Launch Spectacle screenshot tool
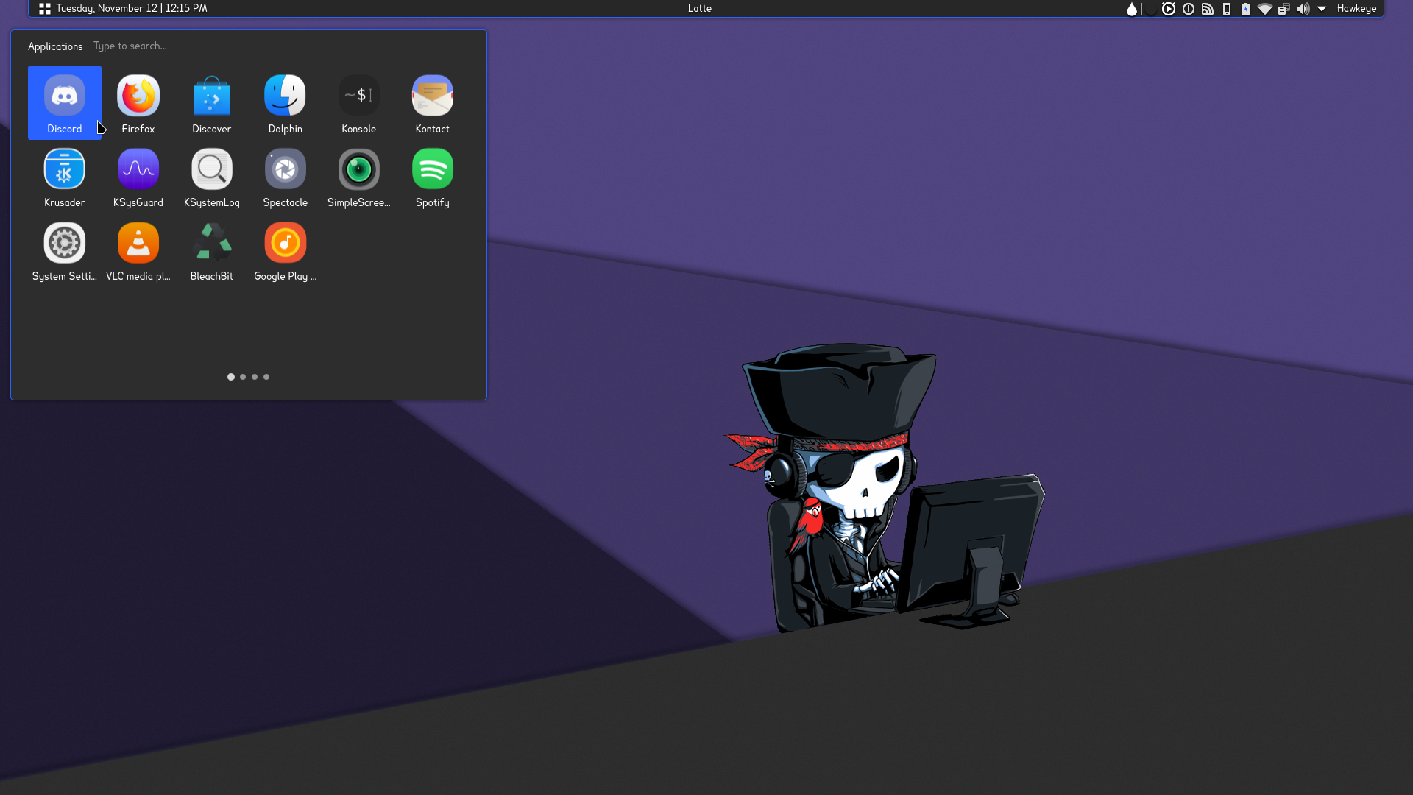Image resolution: width=1413 pixels, height=795 pixels. [286, 177]
